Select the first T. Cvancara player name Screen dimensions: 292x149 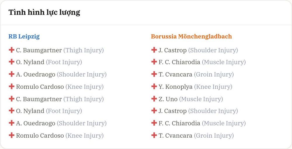pos(175,74)
